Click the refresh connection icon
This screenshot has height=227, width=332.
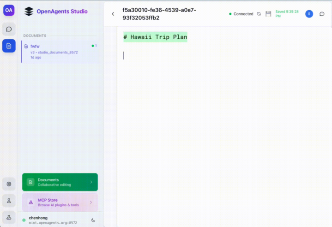259,14
